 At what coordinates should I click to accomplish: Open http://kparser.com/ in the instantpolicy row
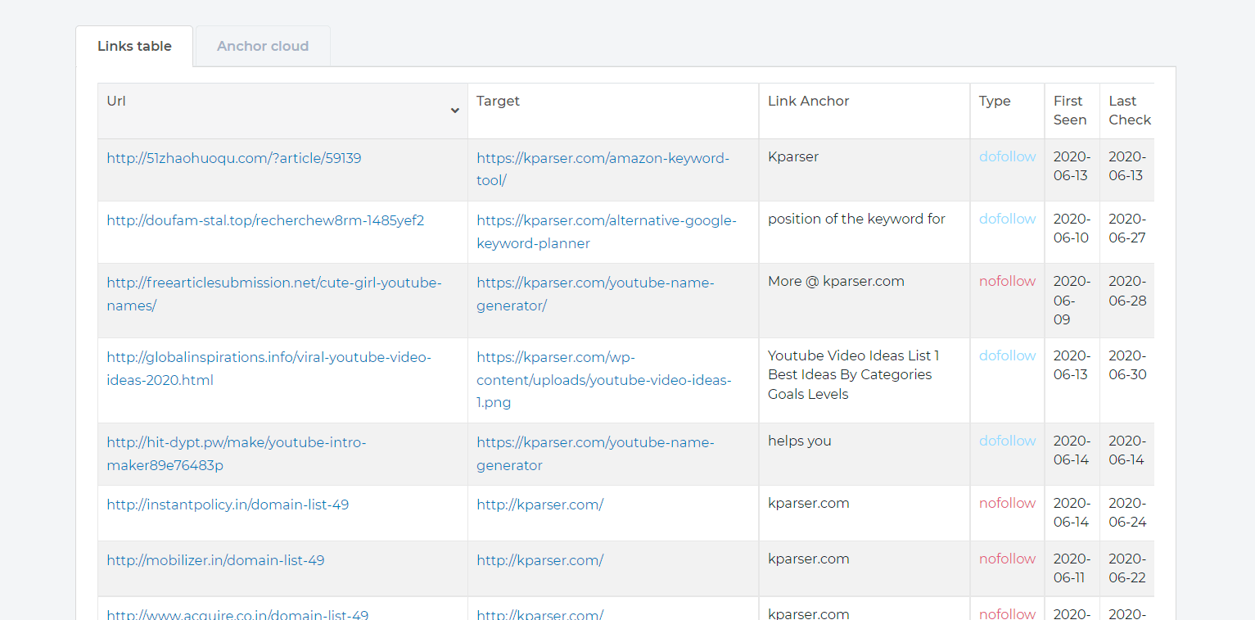(539, 504)
